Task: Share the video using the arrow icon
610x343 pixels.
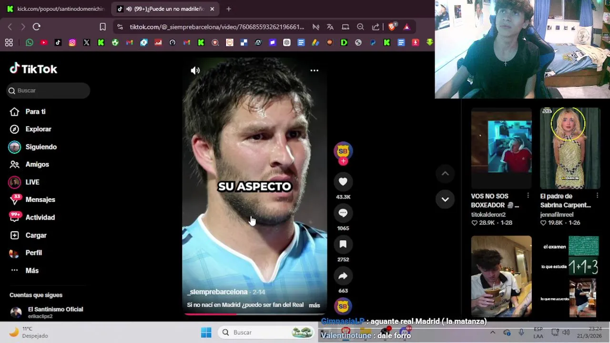Action: pos(343,276)
